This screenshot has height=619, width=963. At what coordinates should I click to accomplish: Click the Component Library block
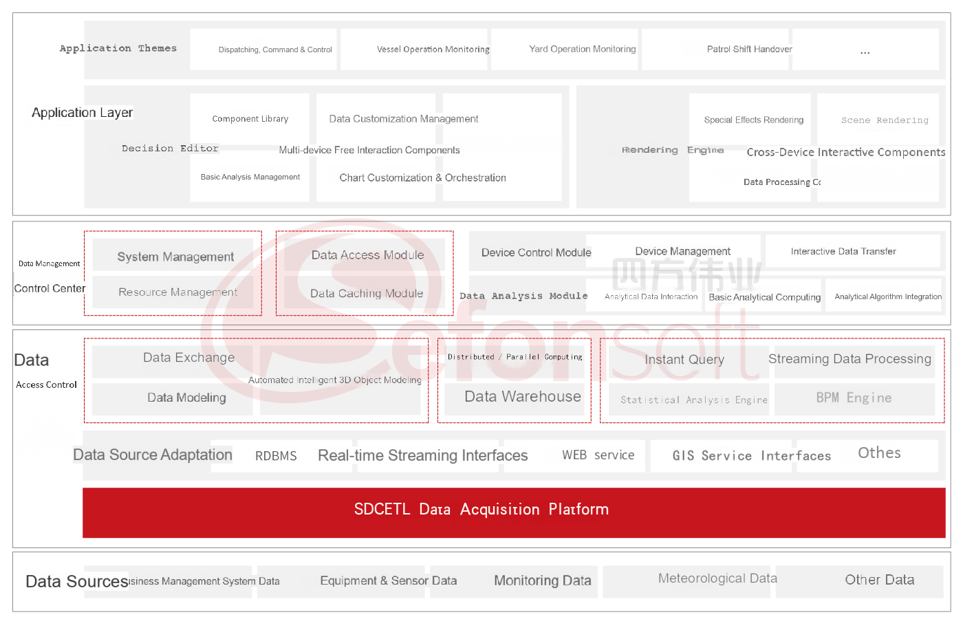[250, 119]
